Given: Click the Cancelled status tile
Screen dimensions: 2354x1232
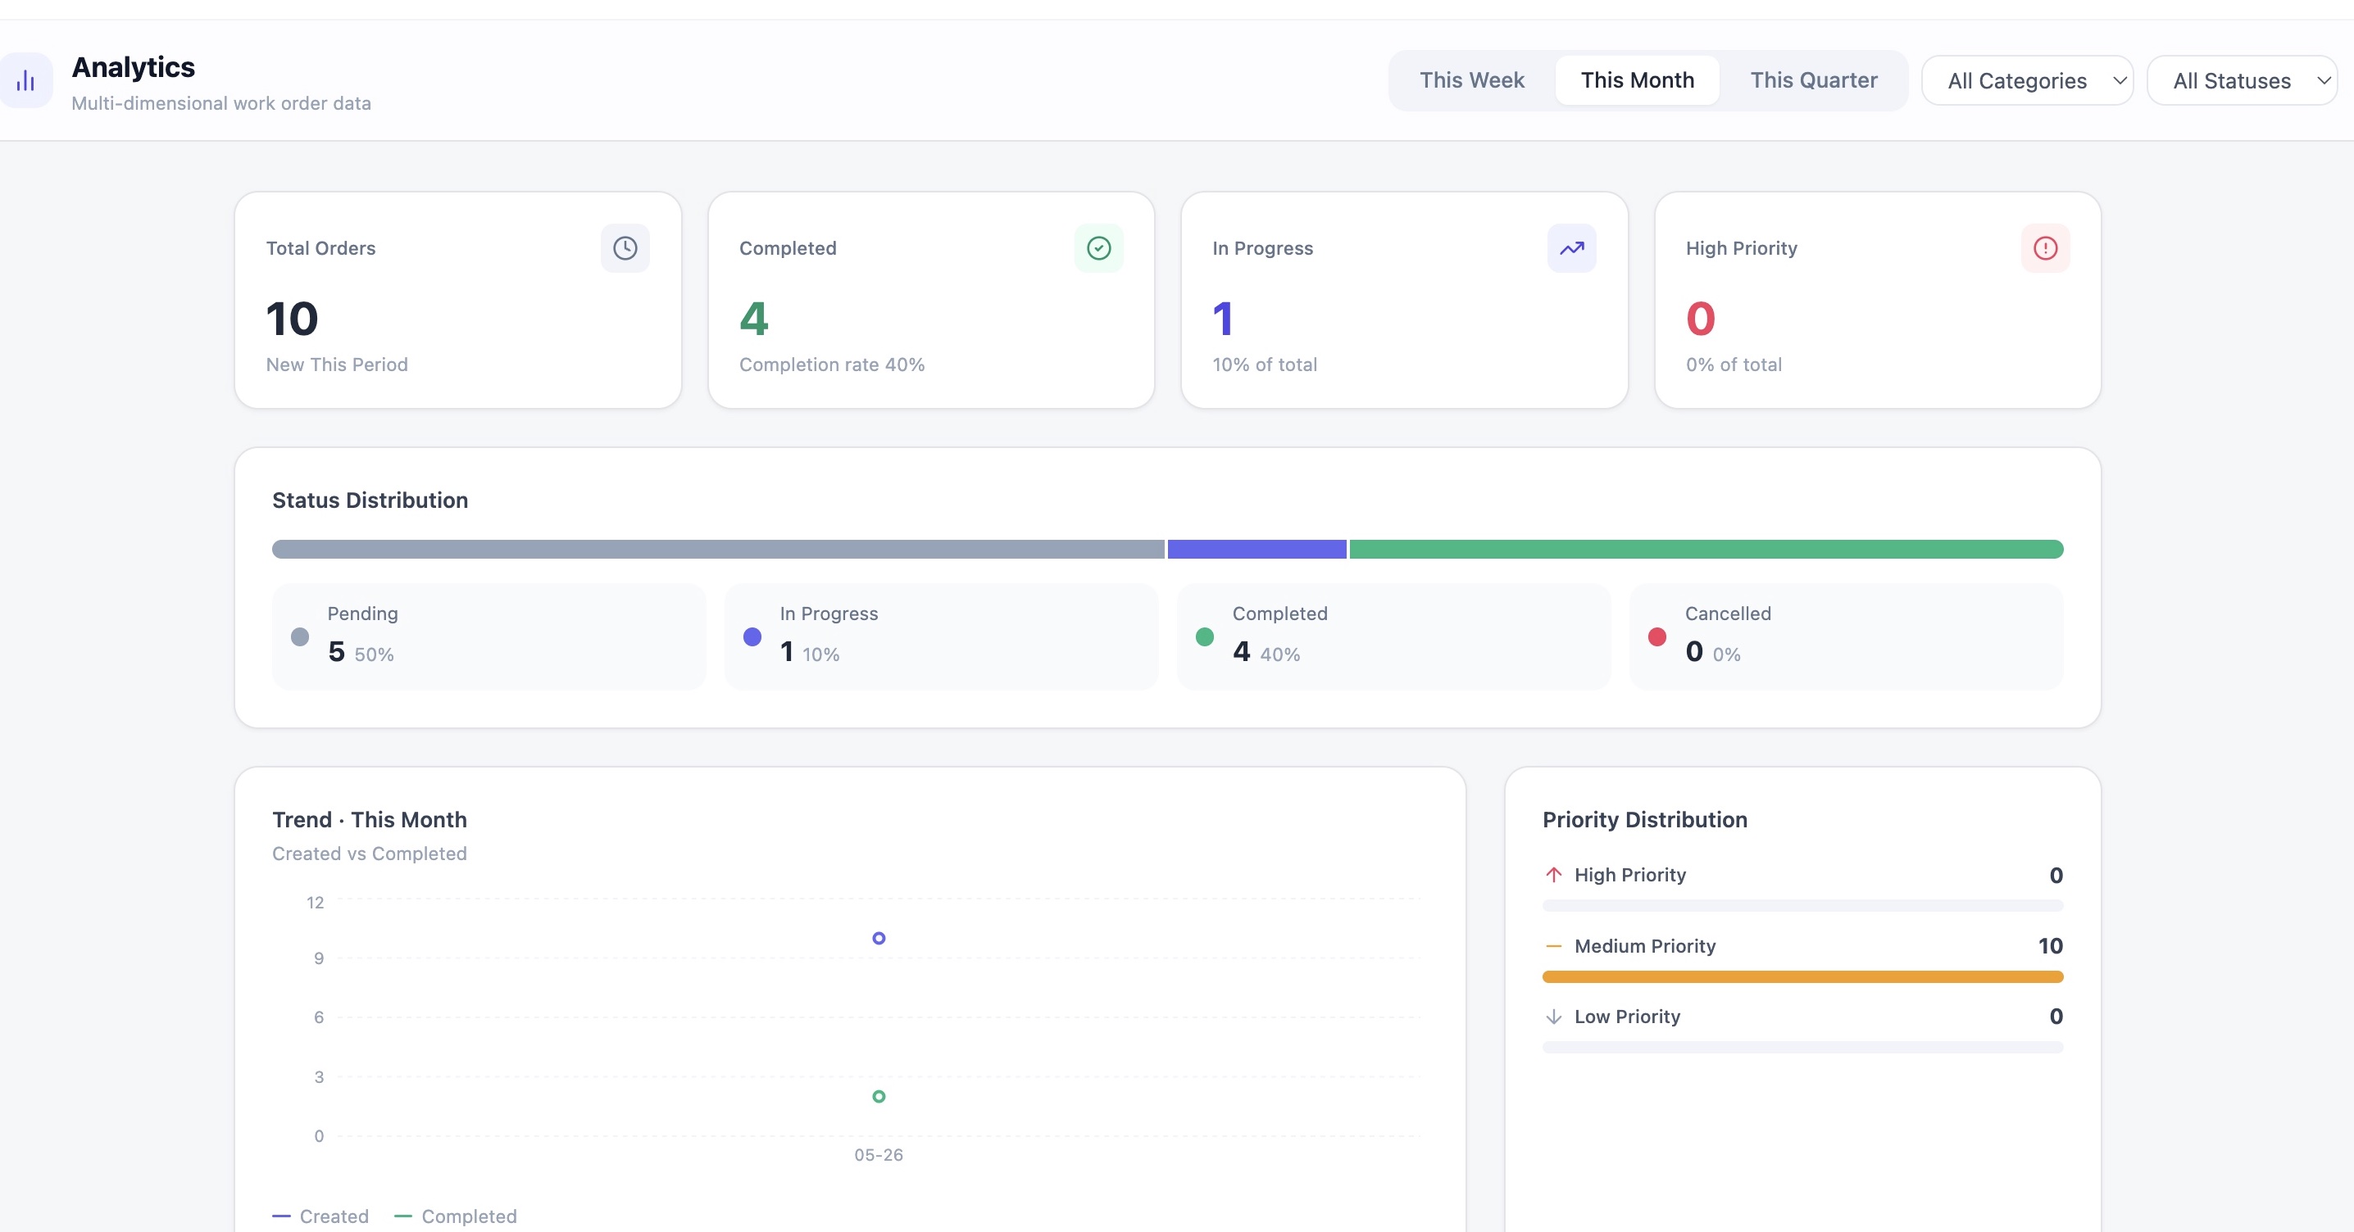Looking at the screenshot, I should point(1846,636).
